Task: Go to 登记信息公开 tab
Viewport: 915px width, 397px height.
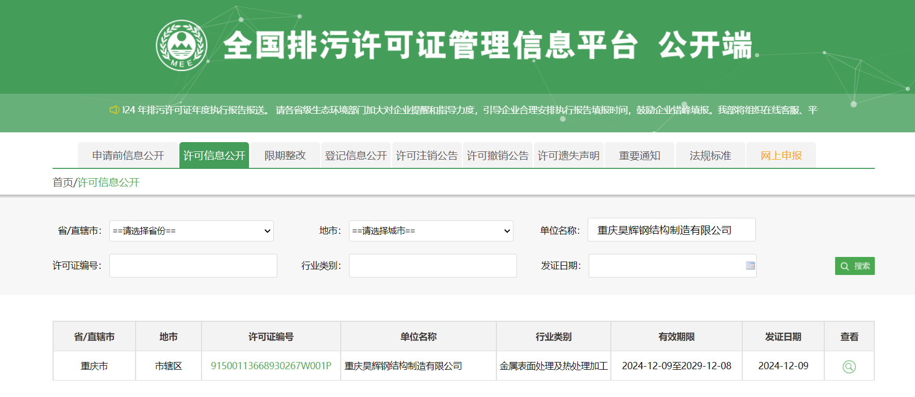Action: [356, 156]
